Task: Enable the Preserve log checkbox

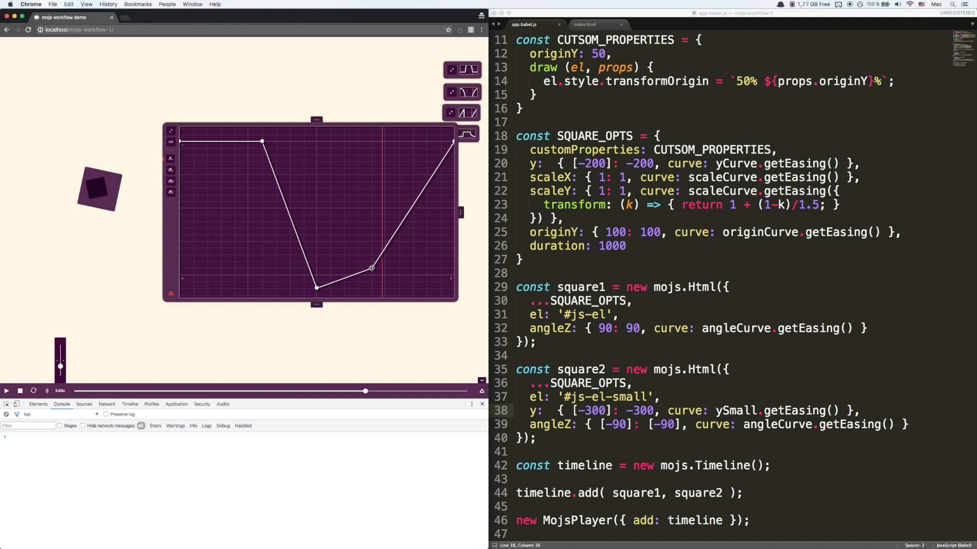Action: pyautogui.click(x=106, y=414)
